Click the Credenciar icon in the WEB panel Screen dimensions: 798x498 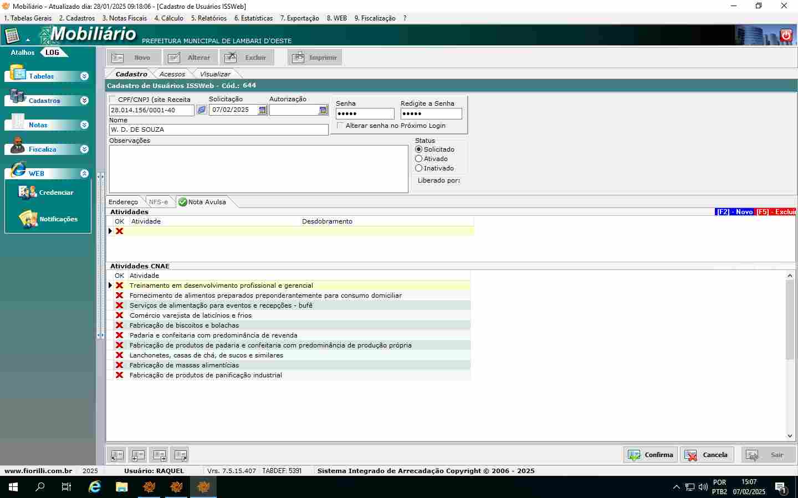tap(28, 193)
